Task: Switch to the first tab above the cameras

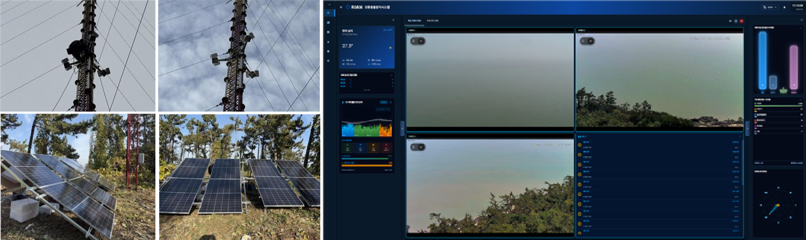Action: (415, 21)
